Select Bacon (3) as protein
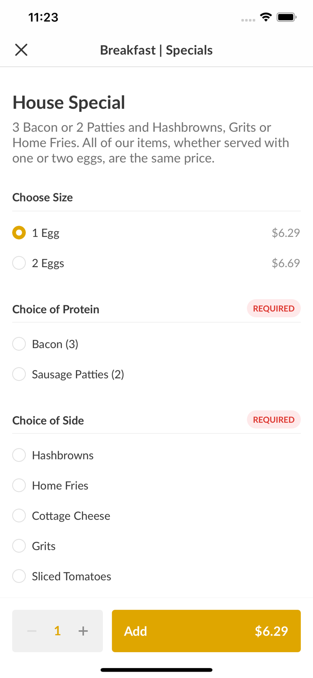The image size is (313, 678). coord(19,344)
